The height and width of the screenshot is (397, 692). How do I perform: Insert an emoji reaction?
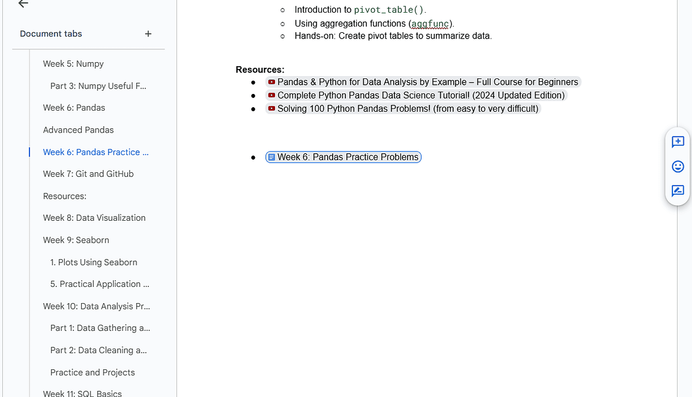click(x=678, y=167)
